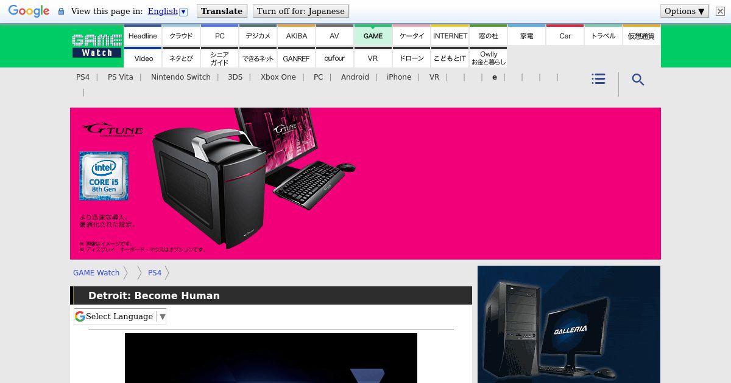Click the Translate button
The width and height of the screenshot is (731, 383).
click(x=222, y=11)
